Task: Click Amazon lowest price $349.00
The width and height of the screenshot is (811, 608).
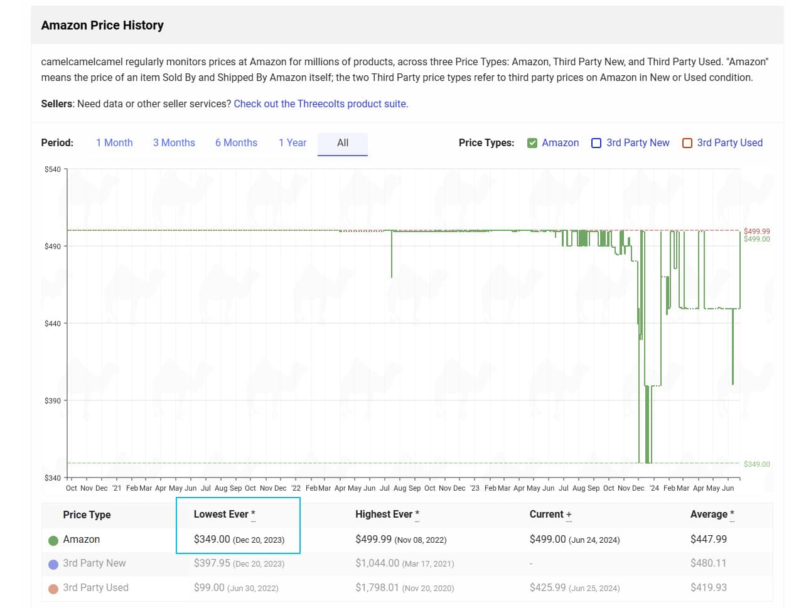Action: tap(212, 539)
